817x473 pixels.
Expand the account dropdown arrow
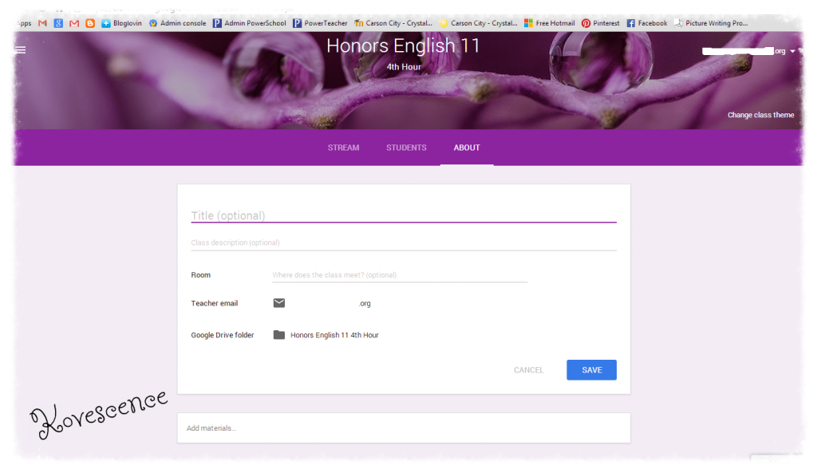click(792, 51)
